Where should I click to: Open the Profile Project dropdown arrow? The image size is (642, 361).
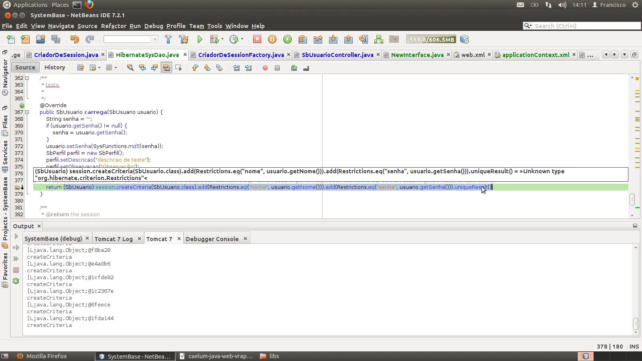click(x=242, y=39)
